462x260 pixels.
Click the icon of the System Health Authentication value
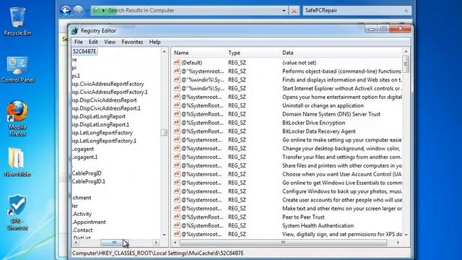176,225
